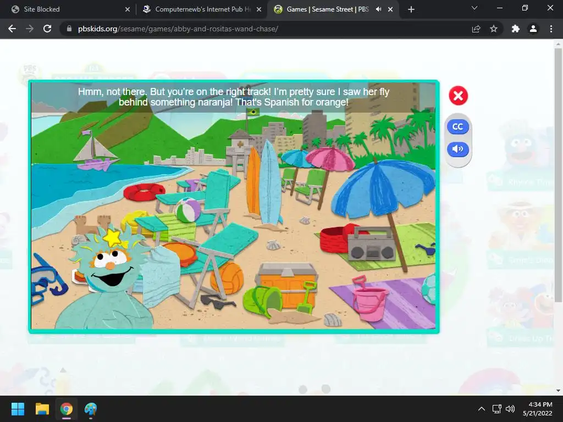Viewport: 563px width, 422px height.
Task: Click the page vertical scrollbar
Action: (x=558, y=175)
